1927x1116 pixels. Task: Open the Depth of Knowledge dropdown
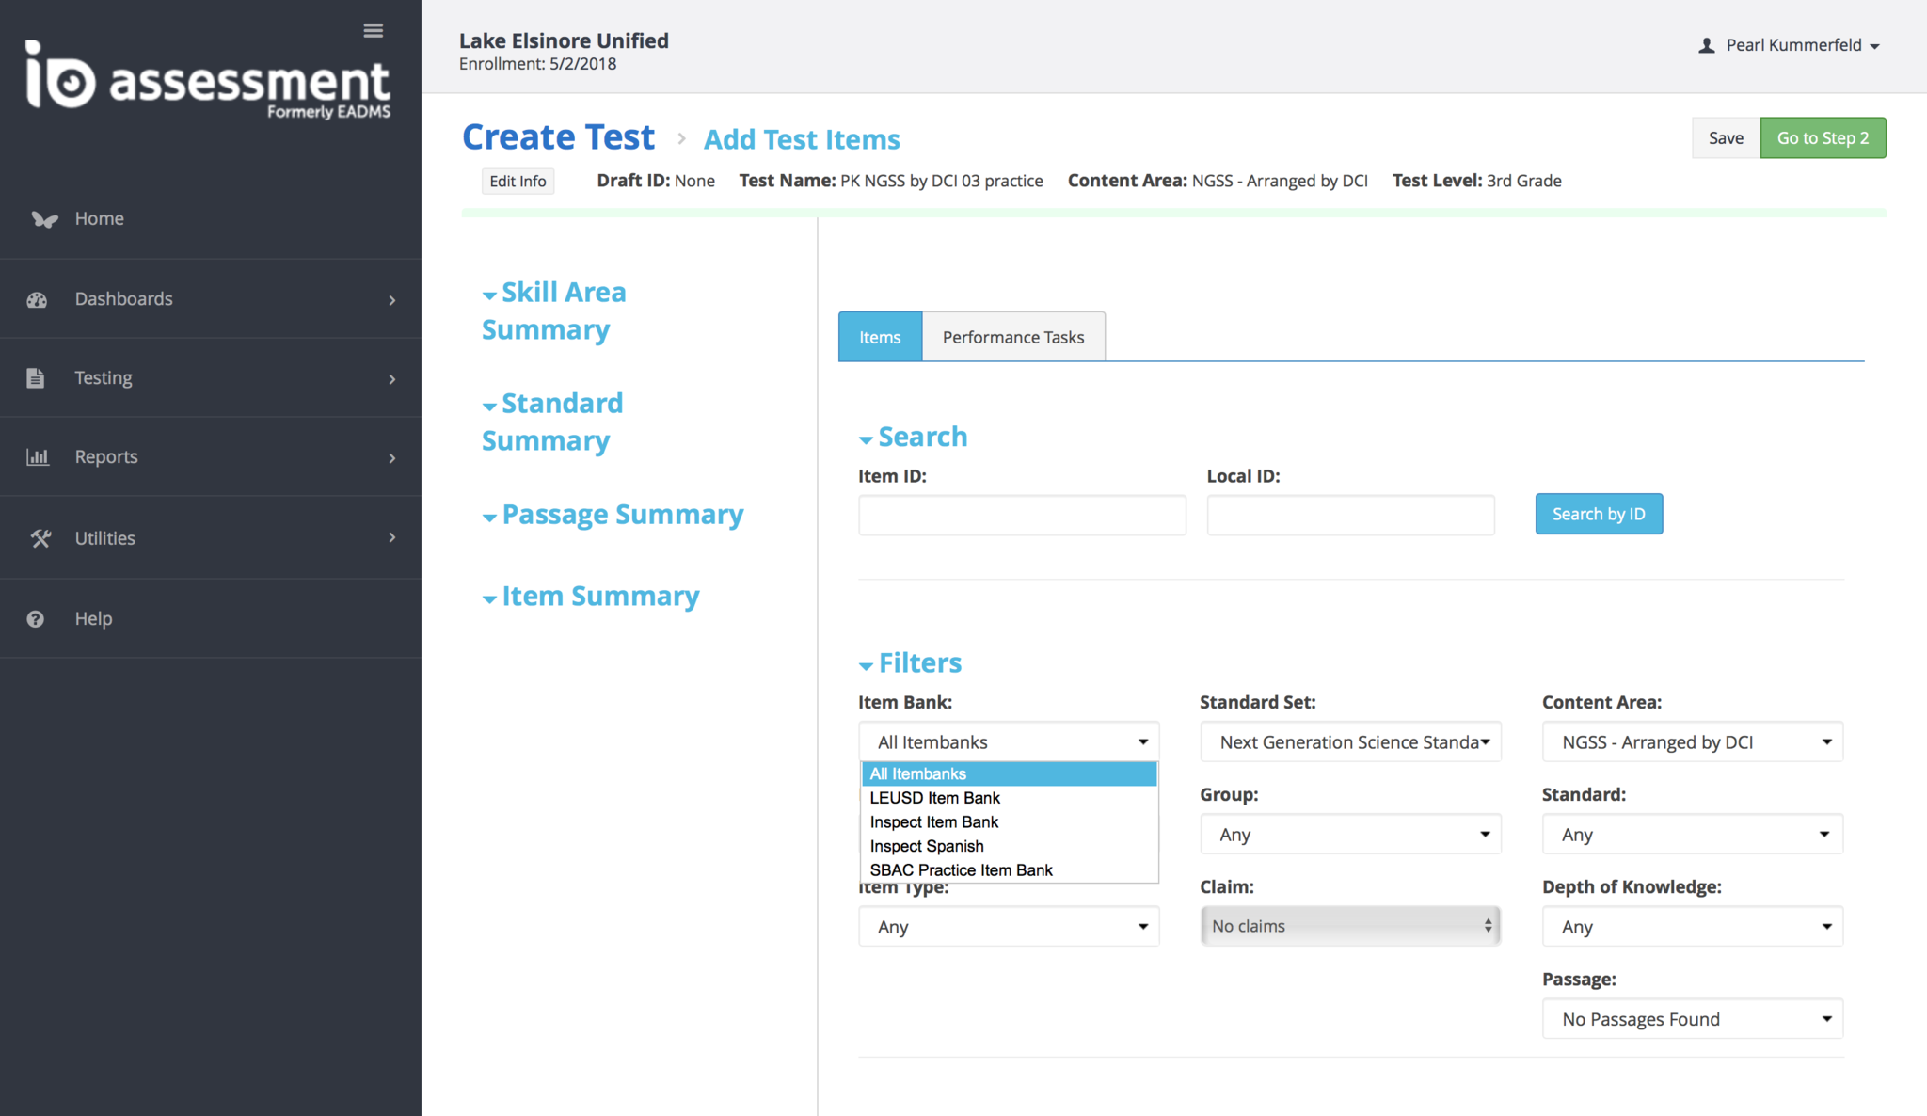[x=1692, y=927]
